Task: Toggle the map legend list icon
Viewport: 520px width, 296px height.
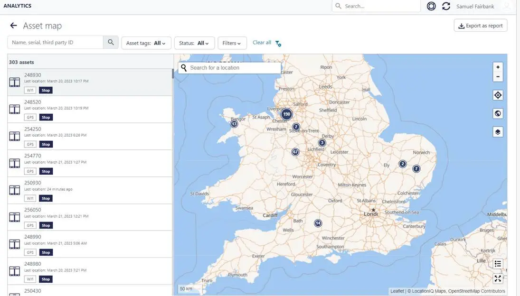Action: point(498,264)
